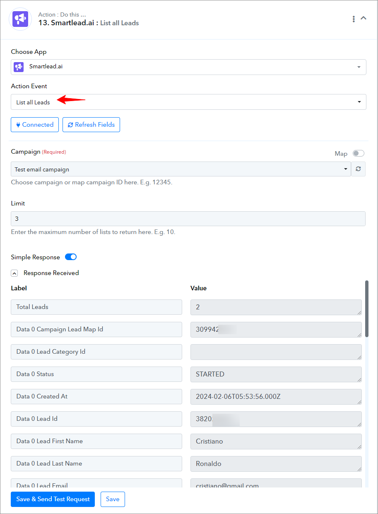Toggle the Simple Response switch
378x514 pixels.
click(71, 257)
